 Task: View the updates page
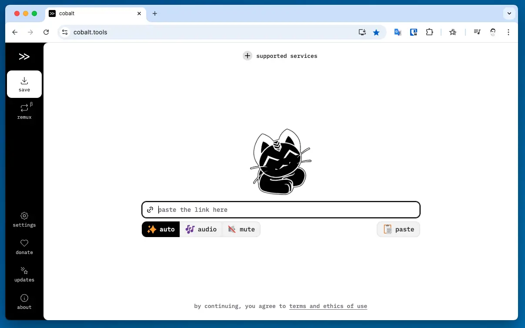[24, 274]
